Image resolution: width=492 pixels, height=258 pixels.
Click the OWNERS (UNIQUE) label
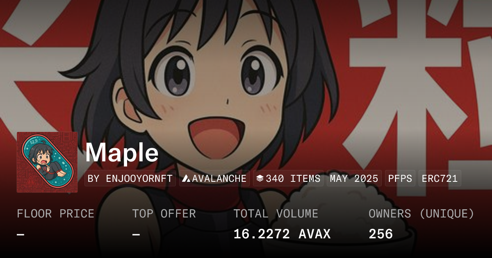(421, 214)
